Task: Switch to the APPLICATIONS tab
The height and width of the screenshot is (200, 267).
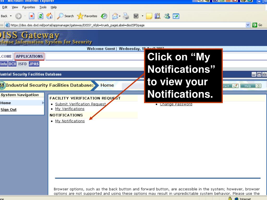Action: coord(29,57)
